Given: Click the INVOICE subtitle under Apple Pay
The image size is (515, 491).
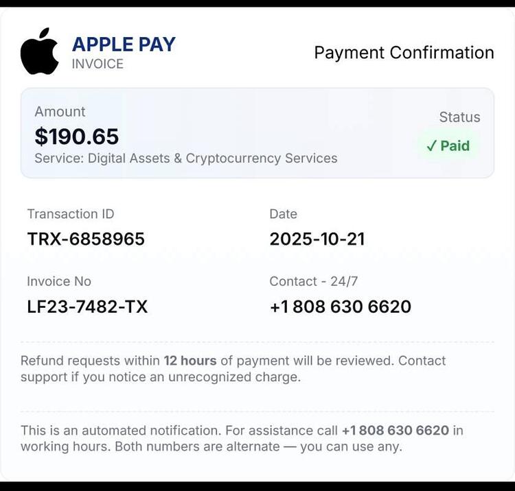Looking at the screenshot, I should [x=98, y=64].
